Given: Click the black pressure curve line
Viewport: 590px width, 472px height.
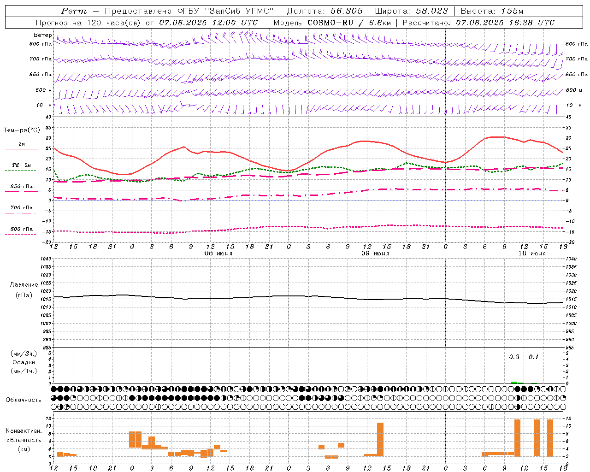Looking at the screenshot, I should pos(308,296).
